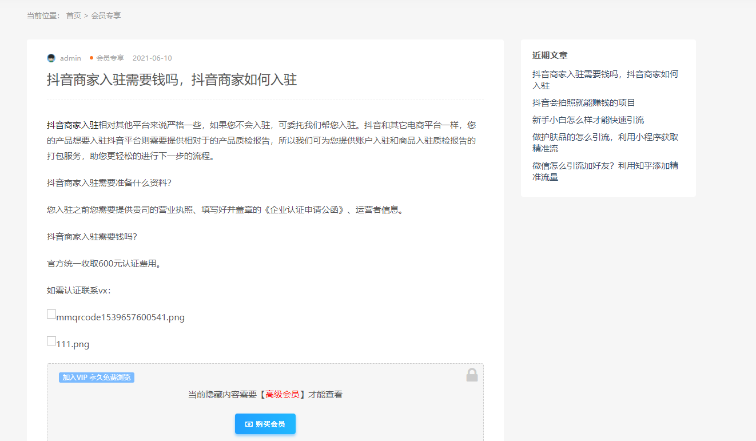Open recent article 新手小白怎么样才能快速引流

pos(588,120)
